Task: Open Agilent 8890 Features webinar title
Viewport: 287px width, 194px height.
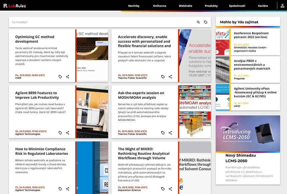Action: 36,95
